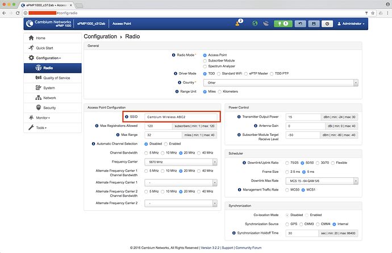This screenshot has width=392, height=253.
Task: Open the Security configuration page
Action: coord(53,108)
